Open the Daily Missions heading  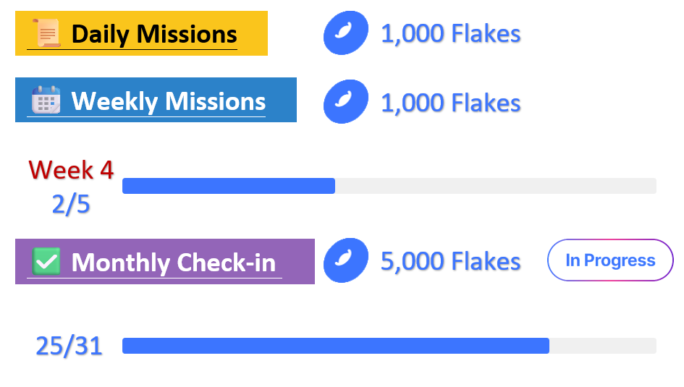coord(154,34)
